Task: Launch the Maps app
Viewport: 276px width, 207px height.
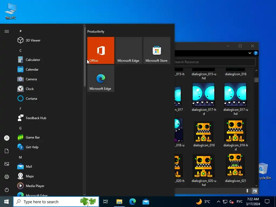Action: 26,176
